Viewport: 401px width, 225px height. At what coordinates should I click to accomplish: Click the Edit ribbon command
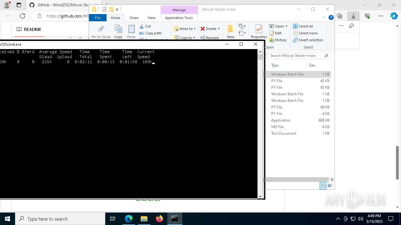point(275,33)
